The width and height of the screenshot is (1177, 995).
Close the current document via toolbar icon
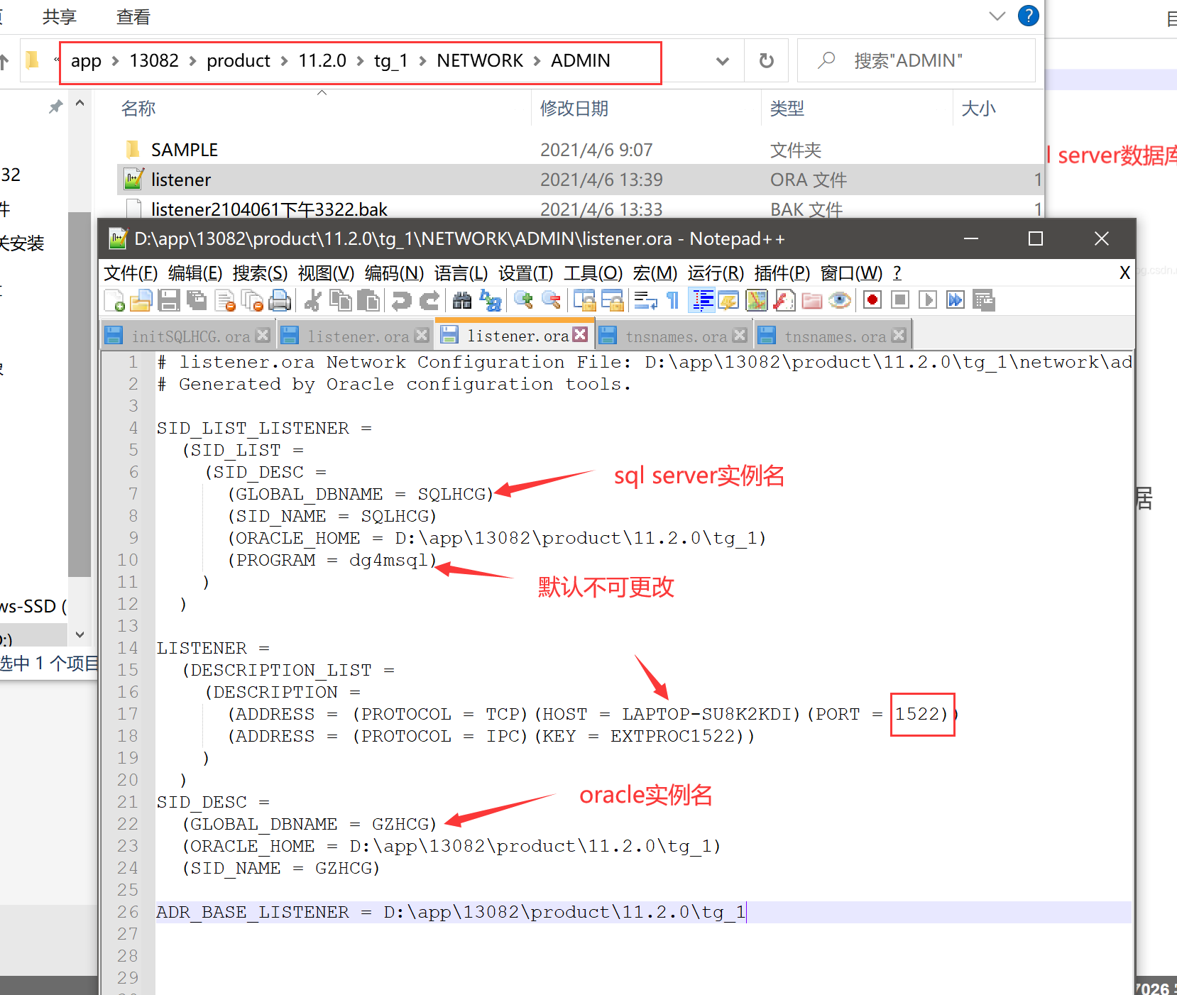(x=225, y=301)
